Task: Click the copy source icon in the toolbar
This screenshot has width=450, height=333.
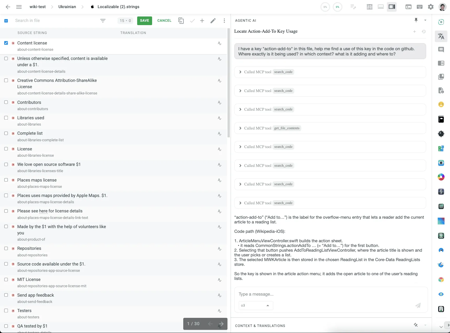Action: pyautogui.click(x=181, y=21)
